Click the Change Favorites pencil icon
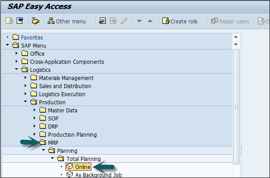This screenshot has height=178, width=270. coord(124,21)
